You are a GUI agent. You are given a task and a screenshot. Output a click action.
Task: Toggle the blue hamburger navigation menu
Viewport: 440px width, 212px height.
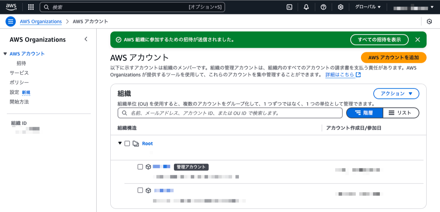click(11, 21)
